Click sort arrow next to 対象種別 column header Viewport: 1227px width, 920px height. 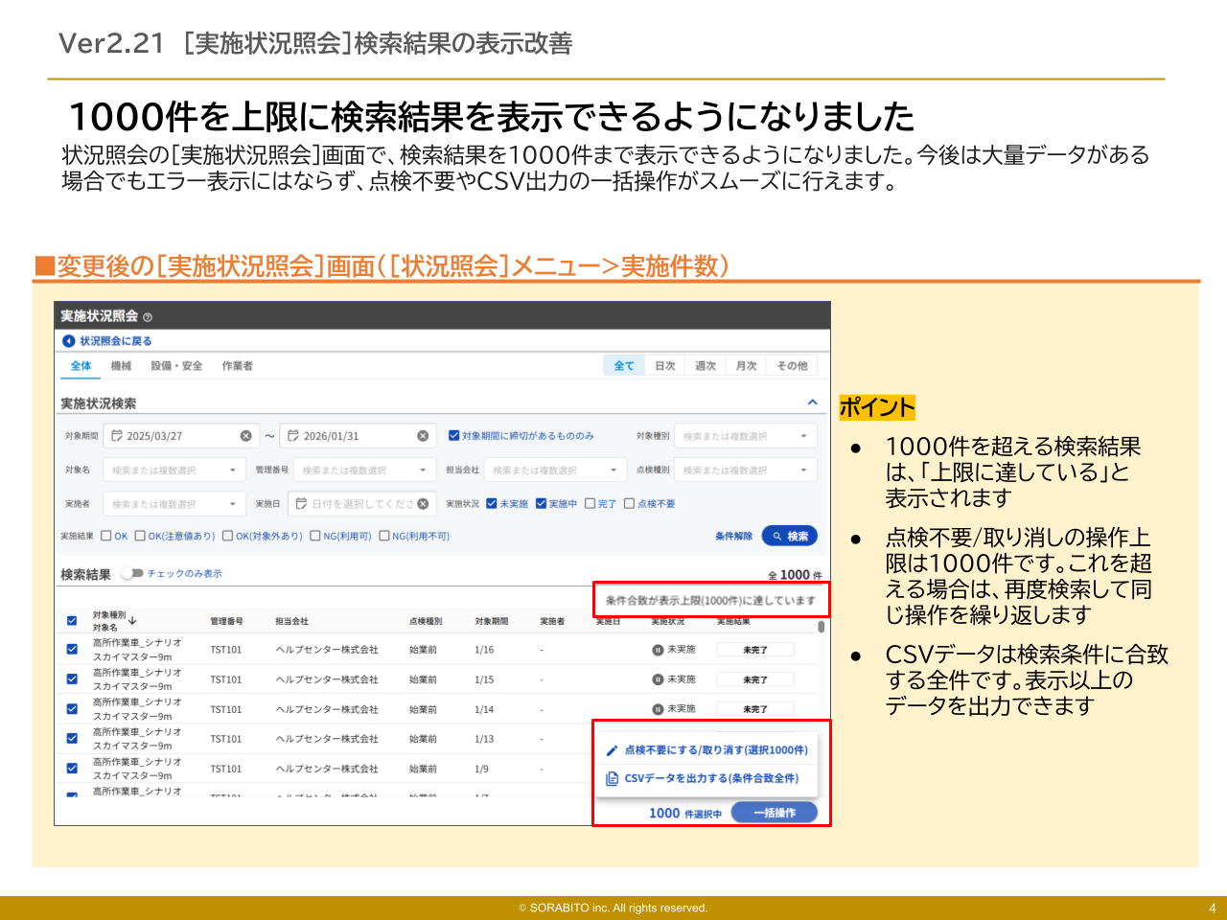click(x=133, y=620)
